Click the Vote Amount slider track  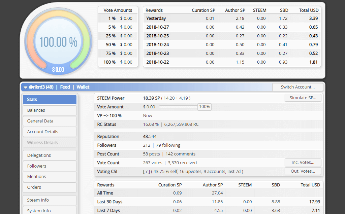point(178,107)
